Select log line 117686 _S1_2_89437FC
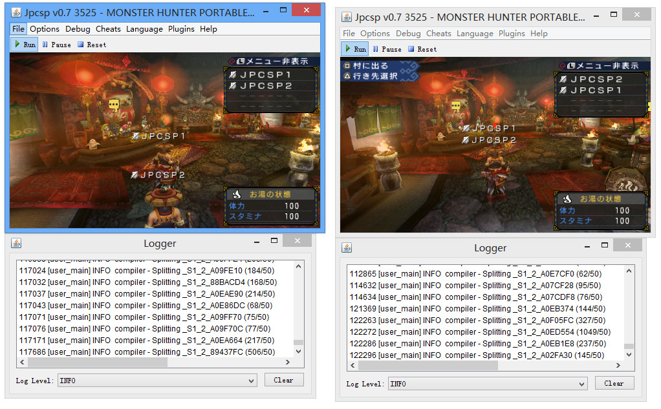This screenshot has width=661, height=409. pyautogui.click(x=147, y=351)
